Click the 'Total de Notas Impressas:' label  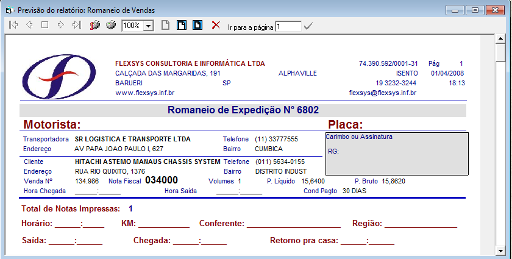71,209
